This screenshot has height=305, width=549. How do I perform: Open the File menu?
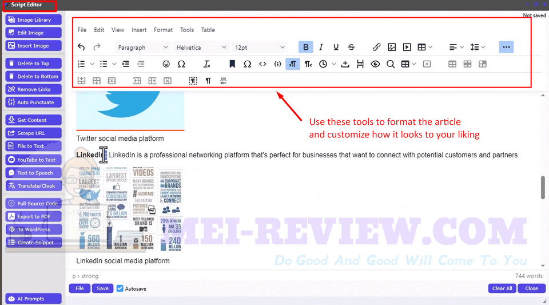(82, 30)
